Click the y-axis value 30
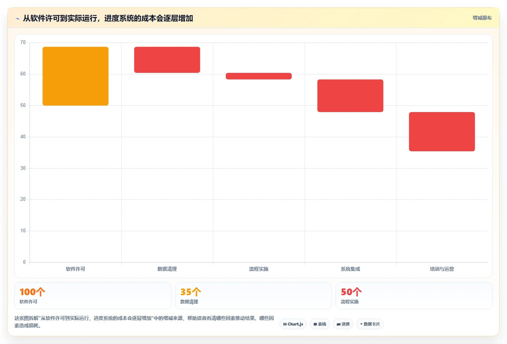 23,168
